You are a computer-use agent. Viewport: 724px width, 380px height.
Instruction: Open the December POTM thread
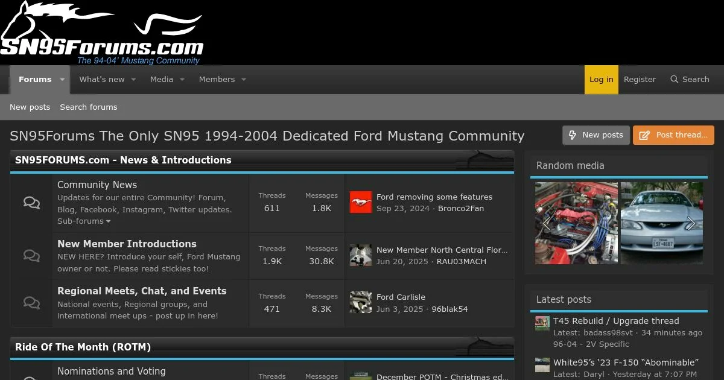[442, 376]
